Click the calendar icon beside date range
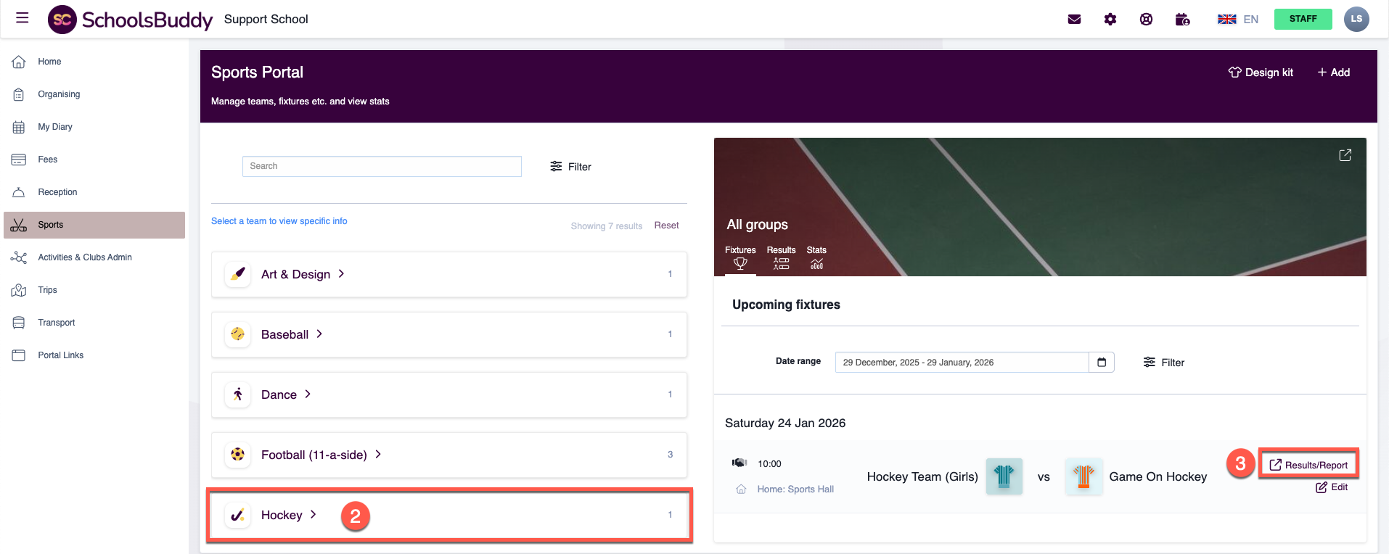 1101,363
